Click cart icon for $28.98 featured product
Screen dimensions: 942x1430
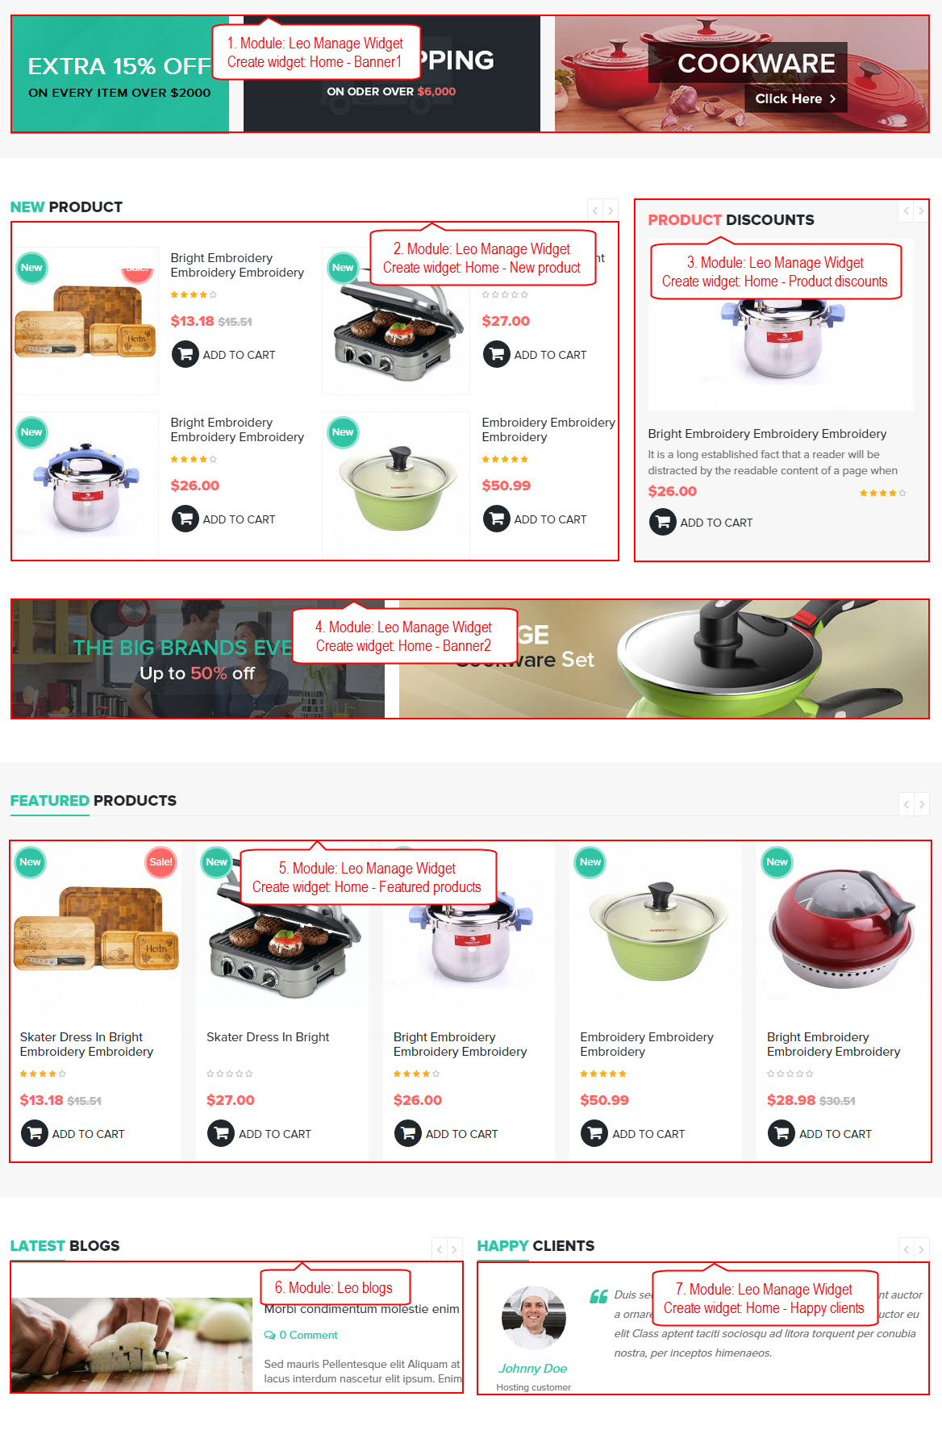(x=781, y=1133)
